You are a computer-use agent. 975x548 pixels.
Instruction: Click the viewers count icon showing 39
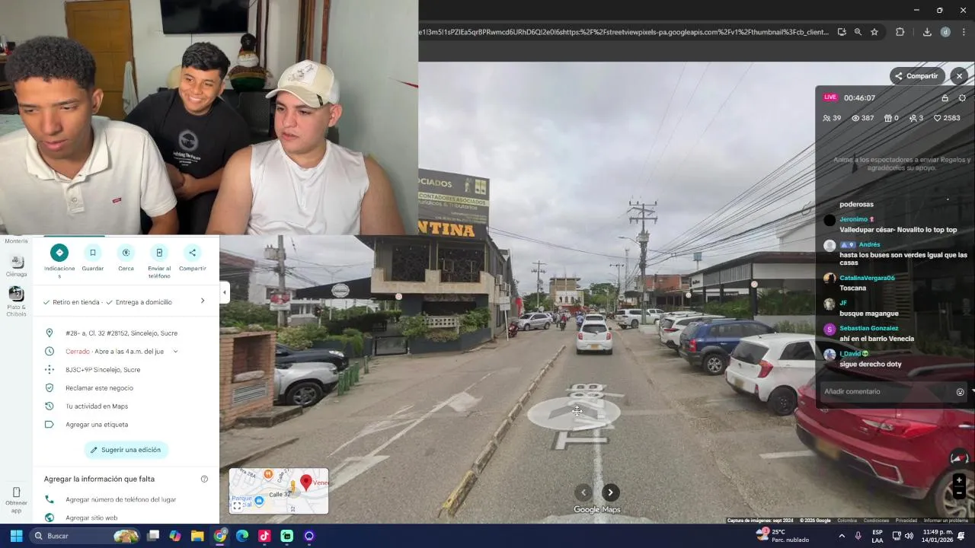pos(827,118)
